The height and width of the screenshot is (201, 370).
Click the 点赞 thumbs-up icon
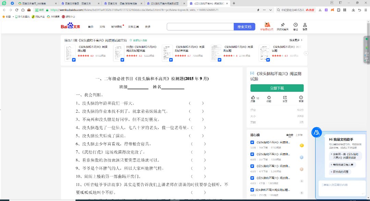click(x=253, y=98)
